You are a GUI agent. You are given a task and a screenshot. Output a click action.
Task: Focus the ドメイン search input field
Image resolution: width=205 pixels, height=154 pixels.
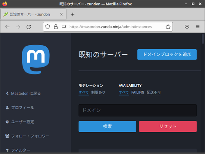(138, 110)
